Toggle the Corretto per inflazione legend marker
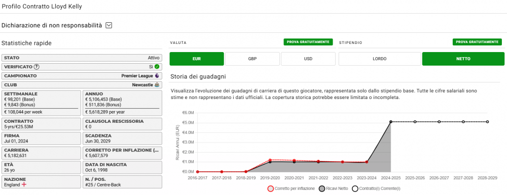507x195 pixels. point(271,188)
